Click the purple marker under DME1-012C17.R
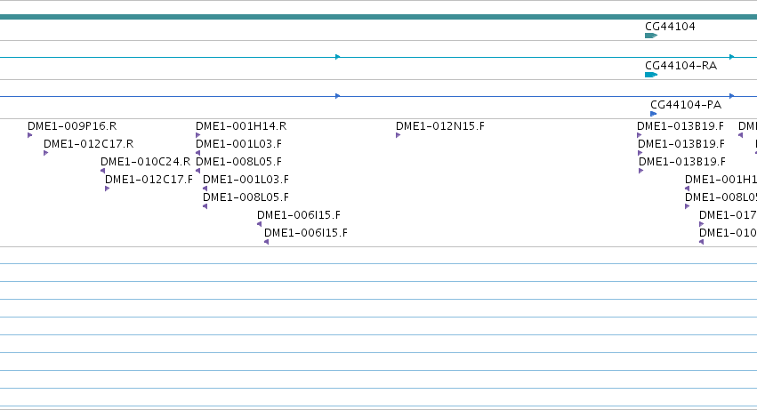Viewport: 757px width, 410px height. pyautogui.click(x=46, y=153)
